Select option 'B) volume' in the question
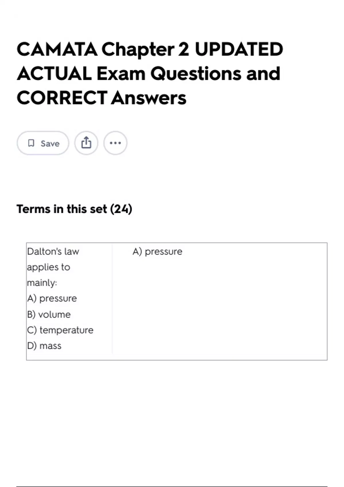Screen dimensions: 344x487 (49, 314)
